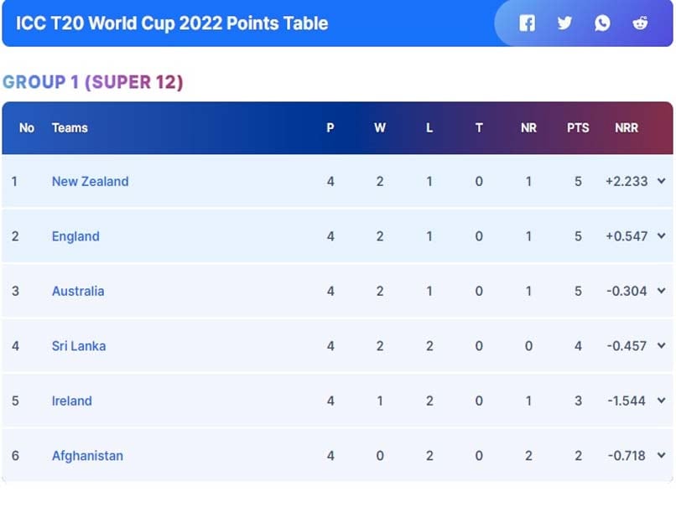Expand the New Zealand row chevron
The height and width of the screenshot is (507, 676).
tap(661, 181)
